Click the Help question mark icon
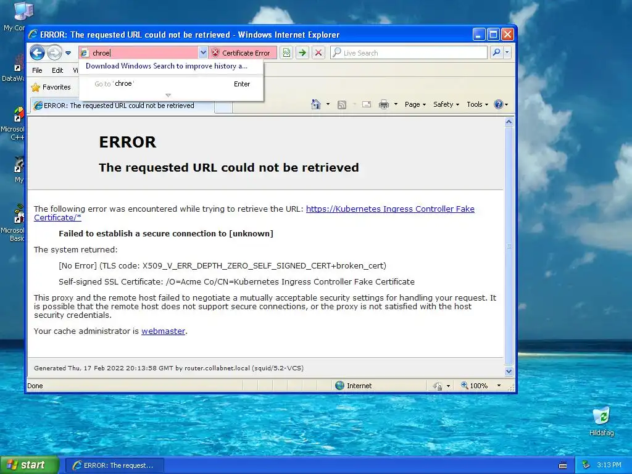Viewport: 632px width, 474px height. click(x=499, y=104)
